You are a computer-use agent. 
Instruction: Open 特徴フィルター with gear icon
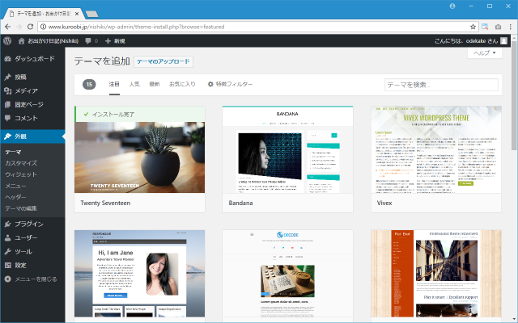pos(230,84)
